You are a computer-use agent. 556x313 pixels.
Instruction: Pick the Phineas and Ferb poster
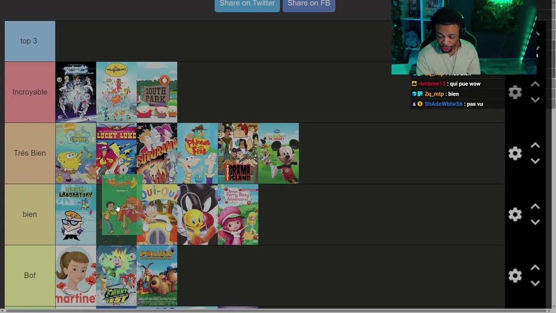[x=197, y=153]
